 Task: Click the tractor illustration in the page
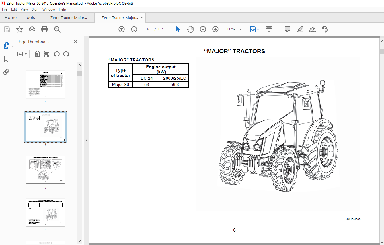click(278, 135)
